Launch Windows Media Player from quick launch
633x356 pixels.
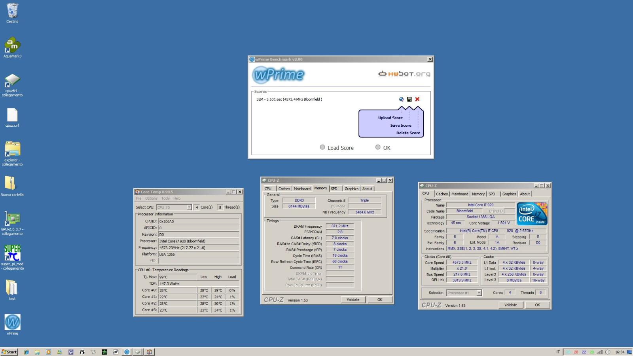[x=48, y=352]
